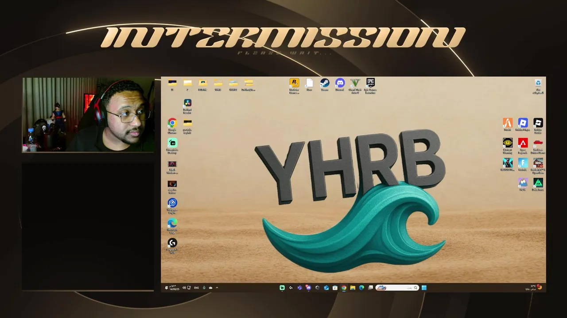Open the desktop folder labeled 2
567x318 pixels.
pos(187,85)
